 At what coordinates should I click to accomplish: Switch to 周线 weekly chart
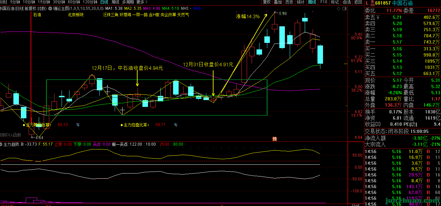click(115, 2)
